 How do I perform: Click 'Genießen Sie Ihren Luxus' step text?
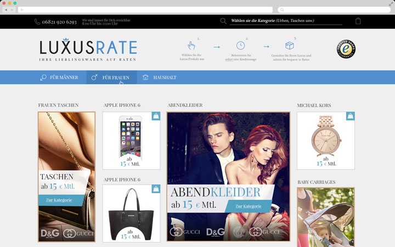click(x=291, y=58)
